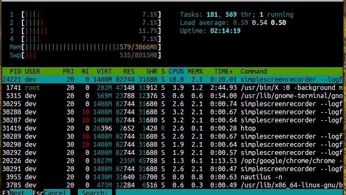Click the Uptime 02:14:19 value
Image resolution: width=346 pixels, height=195 pixels.
[x=225, y=31]
